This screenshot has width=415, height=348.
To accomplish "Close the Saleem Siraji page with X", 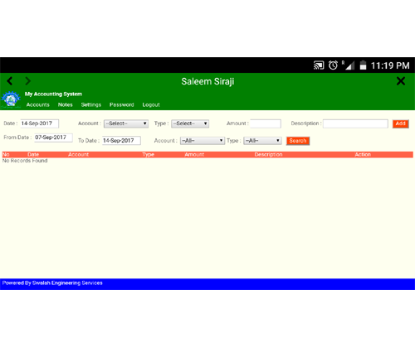I will pos(401,81).
